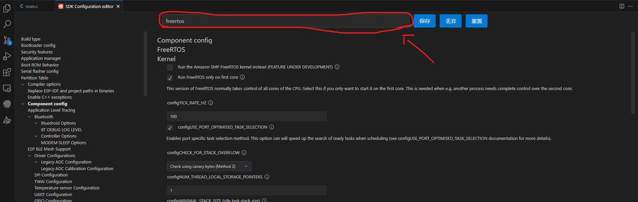Screen dimensions: 638x202
Task: Select MODEM SLEEP Options in the tree
Action: tap(63, 142)
